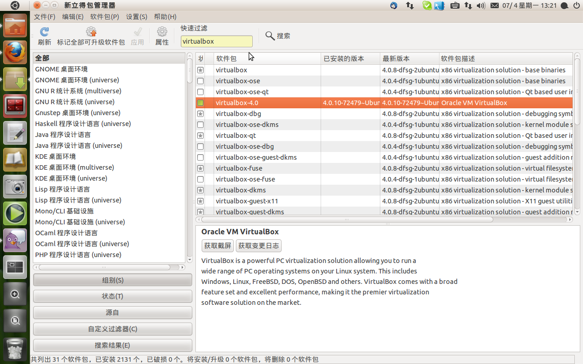583x364 pixels.
Task: Click the 获取变更日志 button
Action: 259,246
